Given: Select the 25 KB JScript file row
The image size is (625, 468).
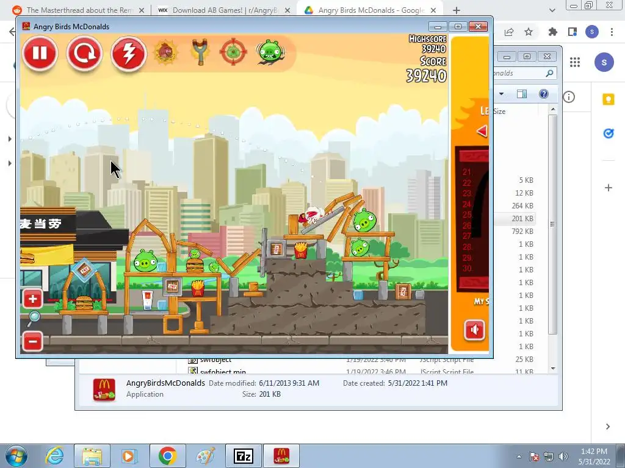Looking at the screenshot, I should click(x=361, y=360).
